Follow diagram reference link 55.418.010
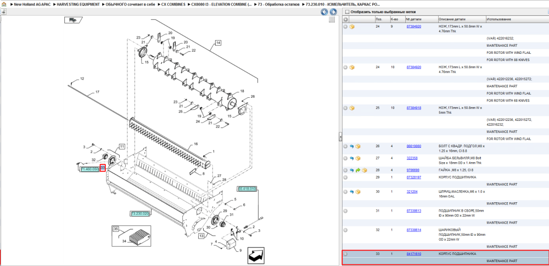 pyautogui.click(x=247, y=189)
